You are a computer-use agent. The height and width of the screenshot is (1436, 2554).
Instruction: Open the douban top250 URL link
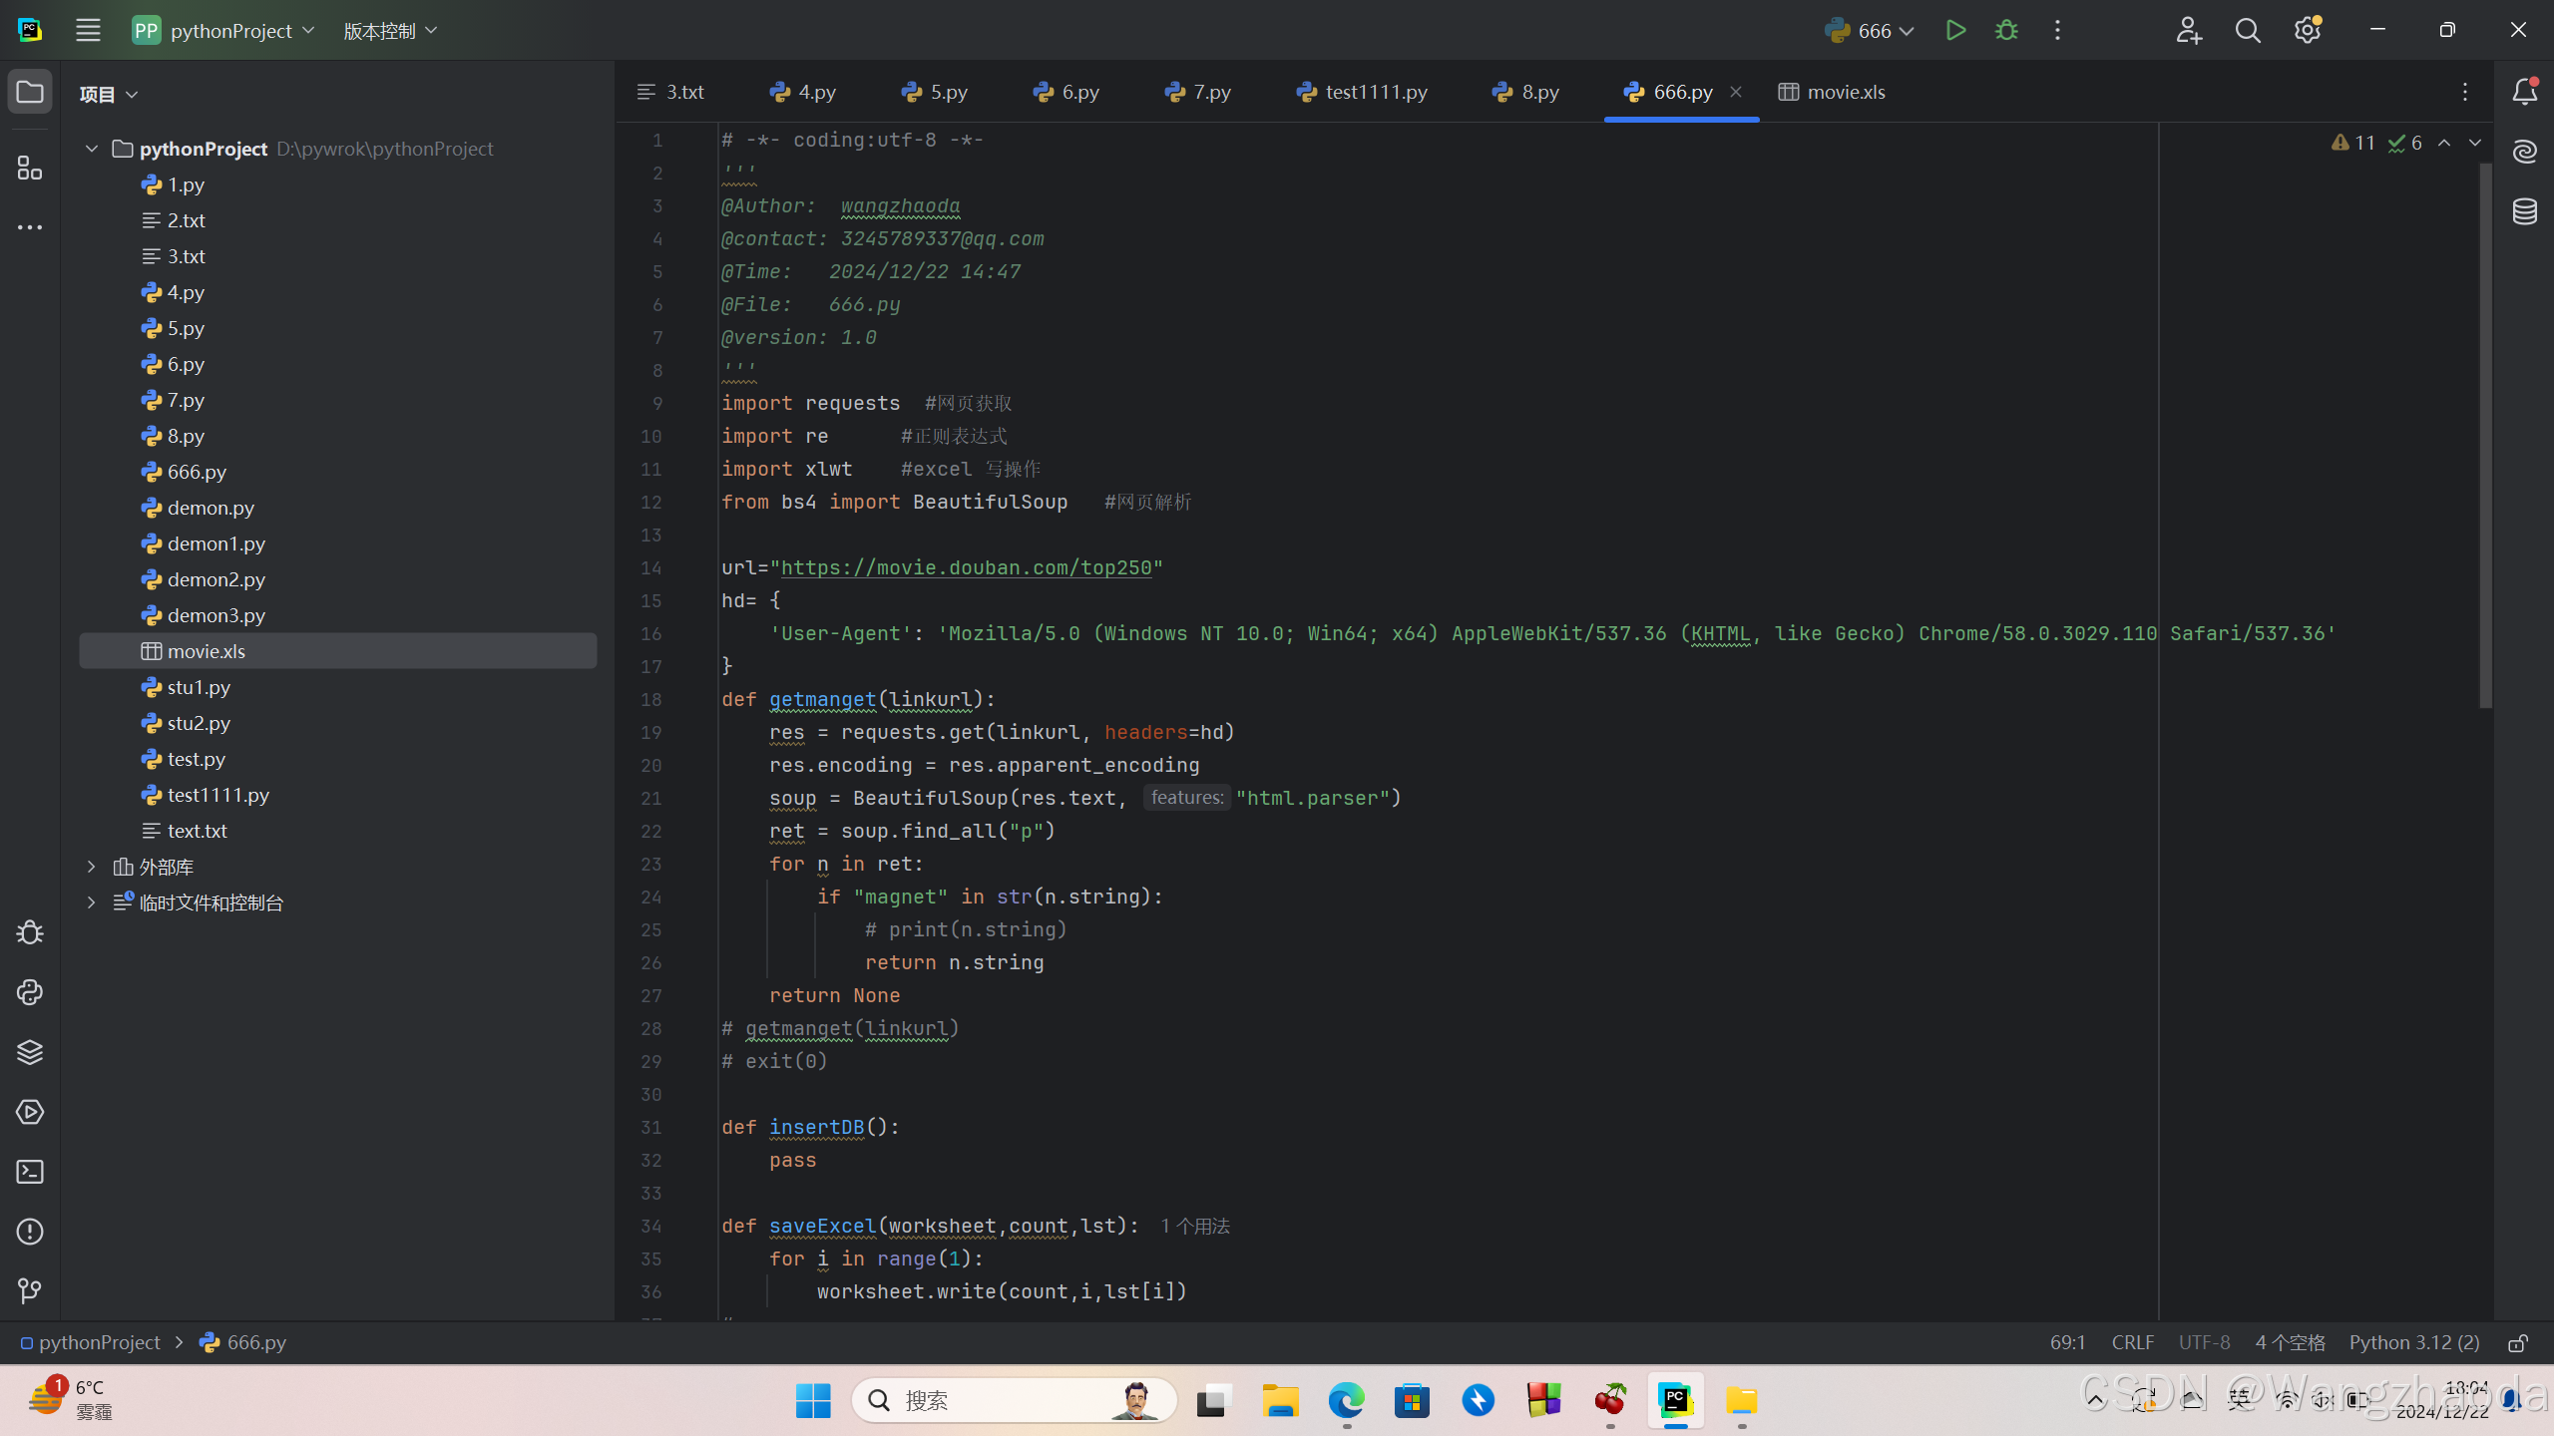click(x=966, y=567)
